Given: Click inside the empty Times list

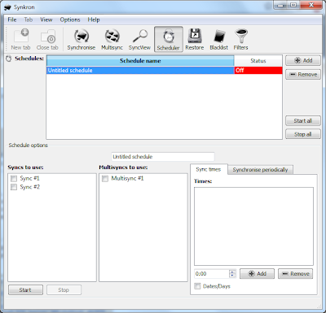Looking at the screenshot, I should [x=253, y=226].
